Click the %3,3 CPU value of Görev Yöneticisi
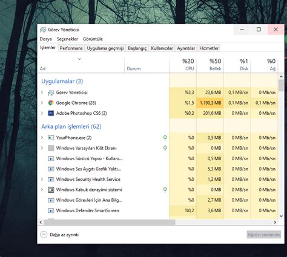Image resolution: width=287 pixels, height=257 pixels. point(189,93)
